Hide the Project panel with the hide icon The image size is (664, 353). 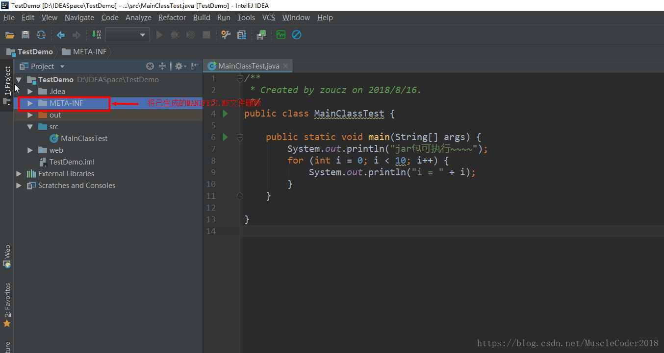coord(195,66)
